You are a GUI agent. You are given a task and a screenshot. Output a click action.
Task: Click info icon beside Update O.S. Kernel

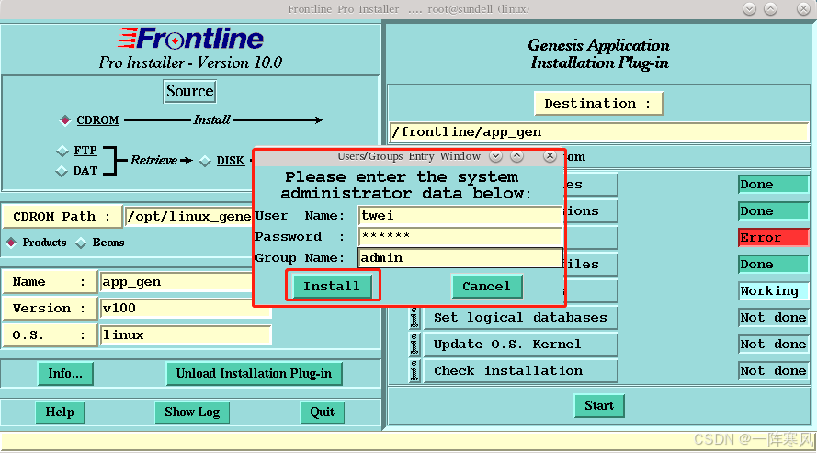point(414,345)
